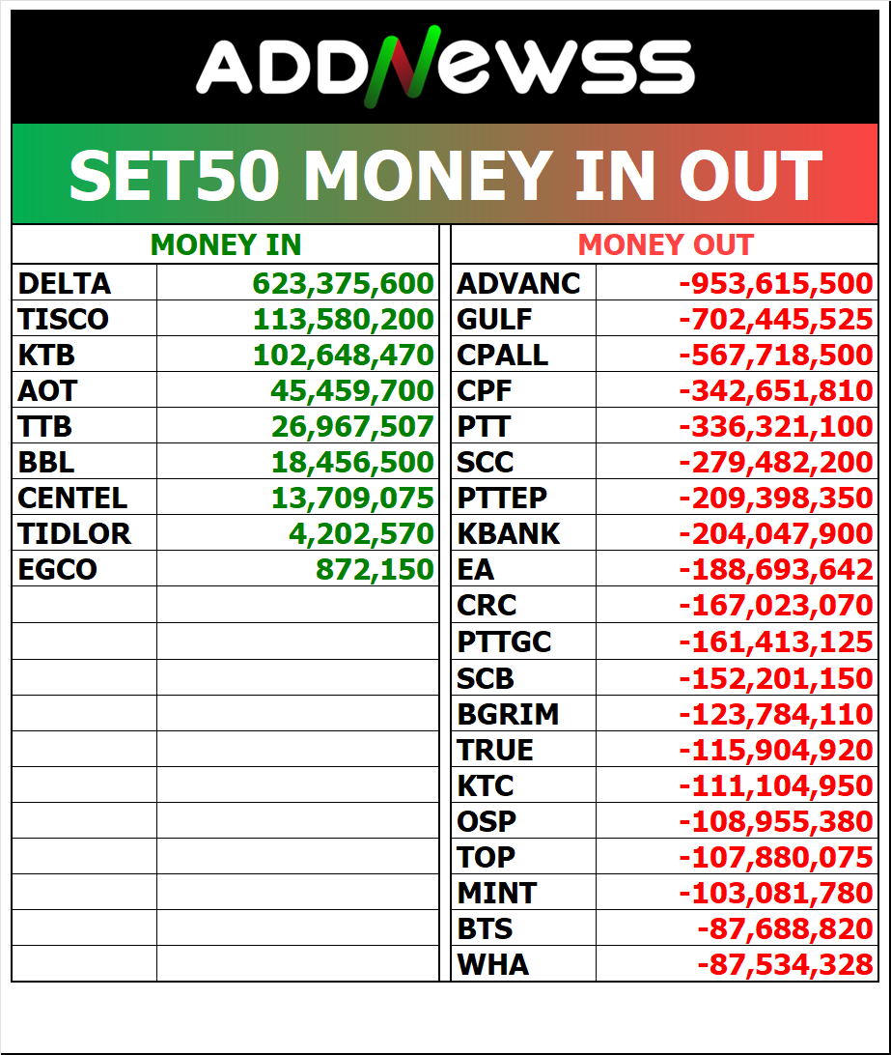Click the CENTEL stock symbol cell
Viewport: 891px width, 1055px height.
[72, 498]
